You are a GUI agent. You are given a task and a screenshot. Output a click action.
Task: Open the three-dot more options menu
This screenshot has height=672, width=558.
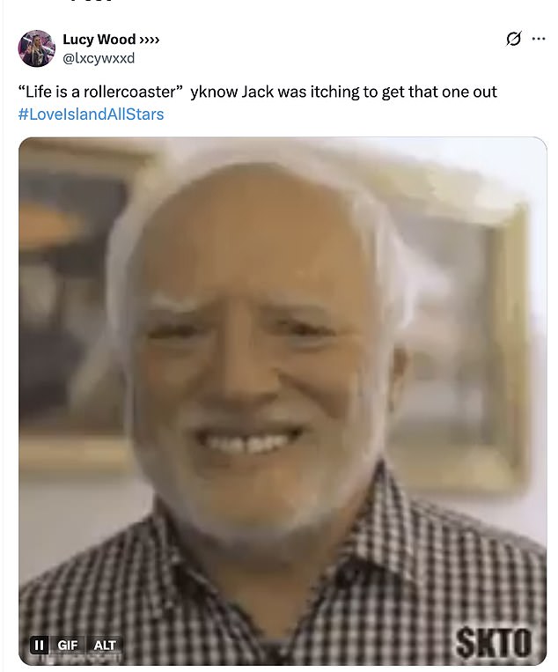[x=539, y=39]
